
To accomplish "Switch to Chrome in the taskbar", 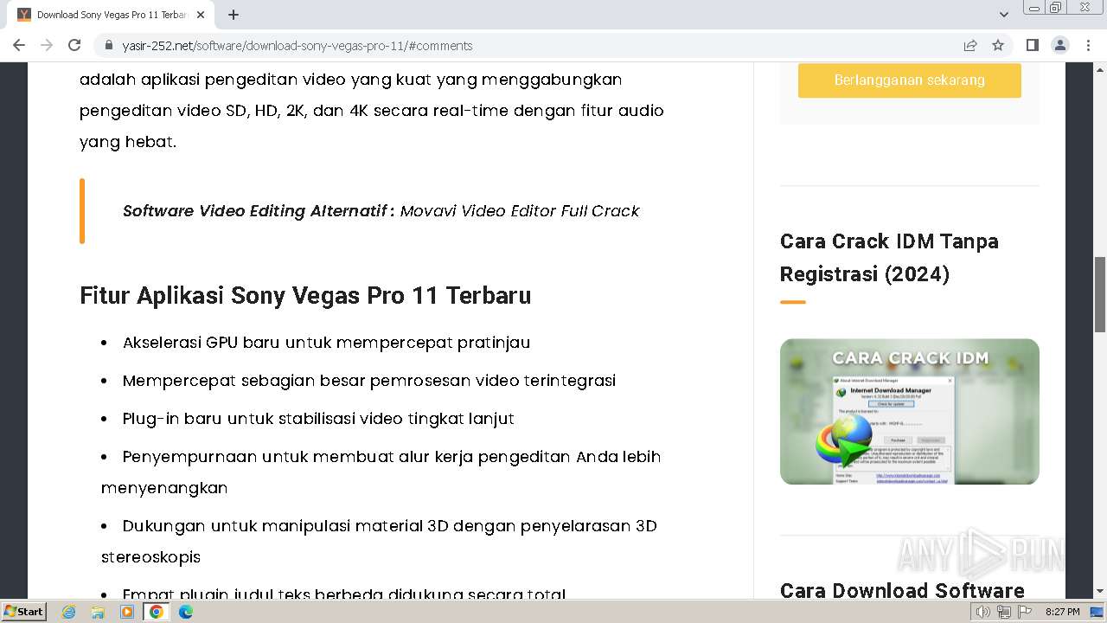I will [157, 612].
